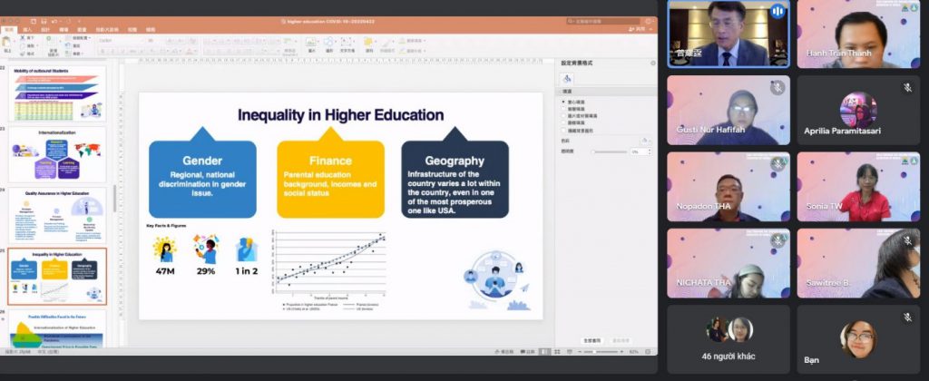
Task: Click the Copy icon in clipboard group
Action: [x=23, y=45]
